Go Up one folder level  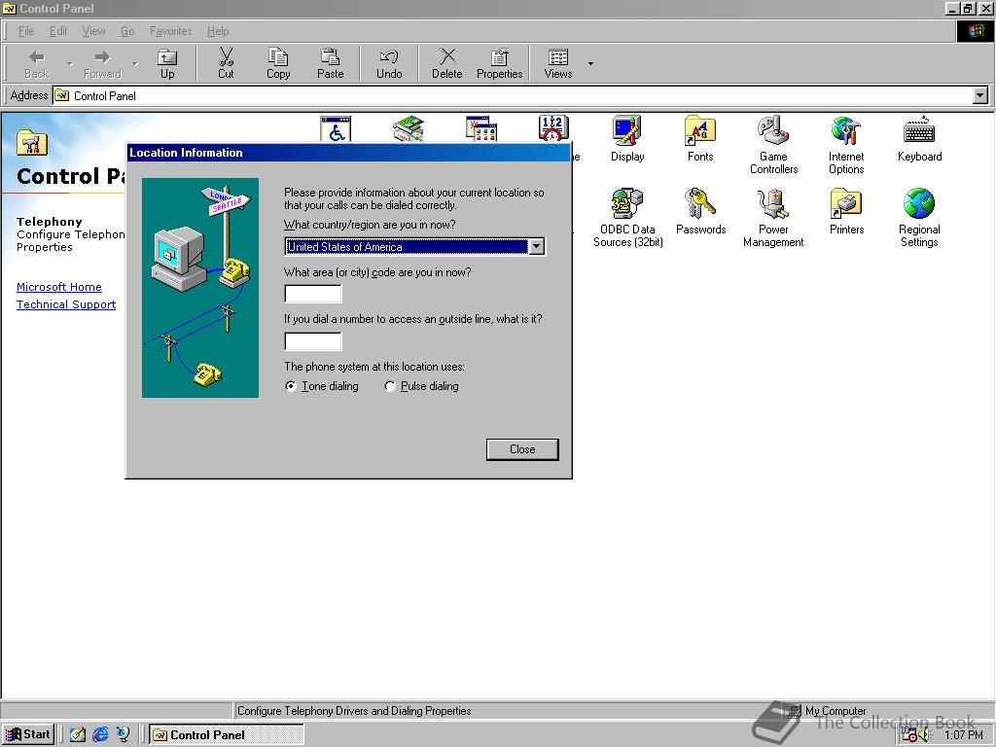pyautogui.click(x=167, y=64)
